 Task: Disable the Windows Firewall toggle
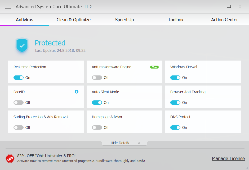click(x=175, y=78)
